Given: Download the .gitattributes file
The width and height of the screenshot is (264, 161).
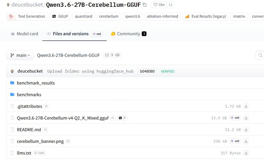Looking at the screenshot, I should (x=246, y=106).
